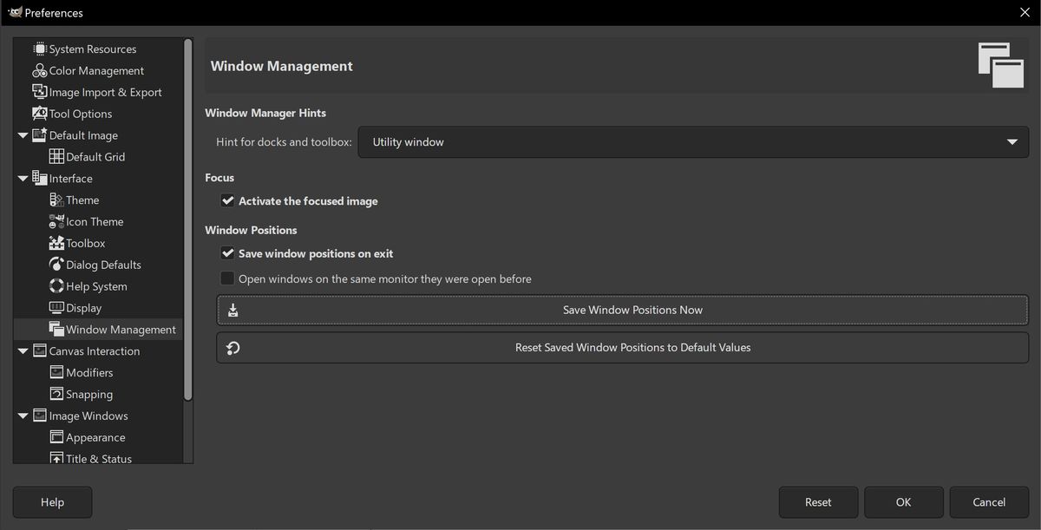Click the Window Management header icon
Image resolution: width=1041 pixels, height=530 pixels.
point(1000,64)
